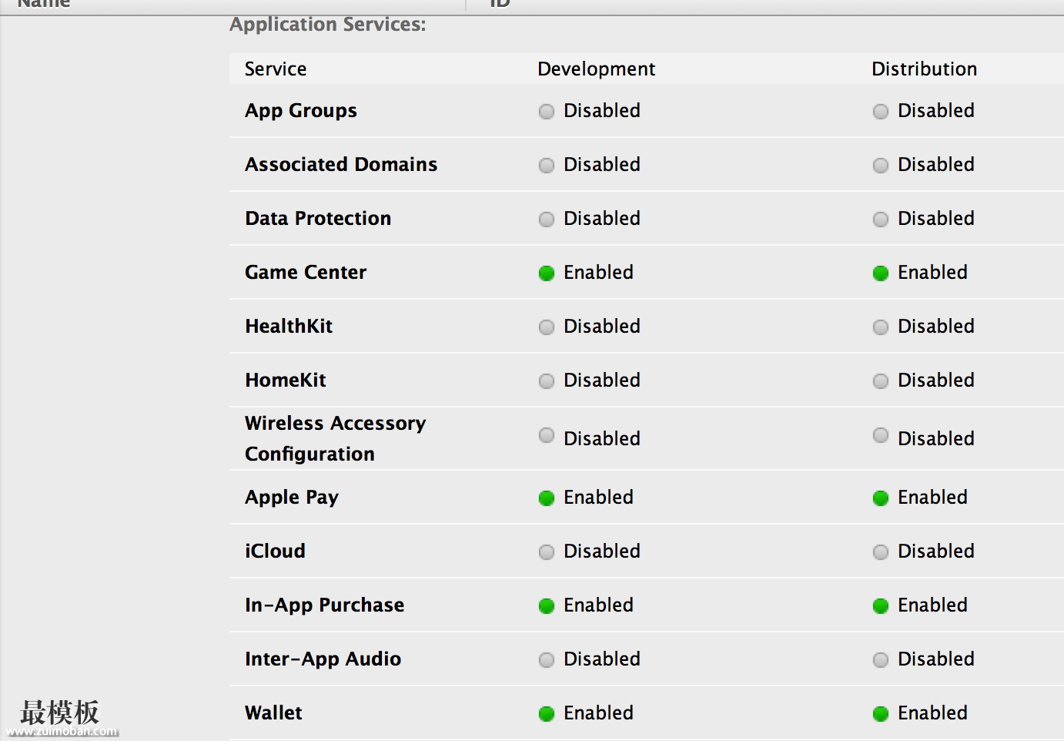Viewport: 1064px width, 741px height.
Task: Click the Development column header
Action: pos(597,69)
